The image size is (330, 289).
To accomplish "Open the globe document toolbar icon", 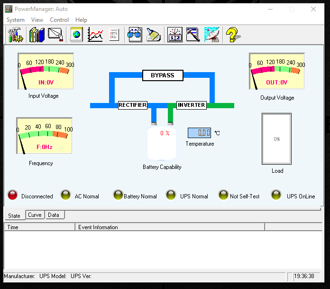I will pos(76,35).
